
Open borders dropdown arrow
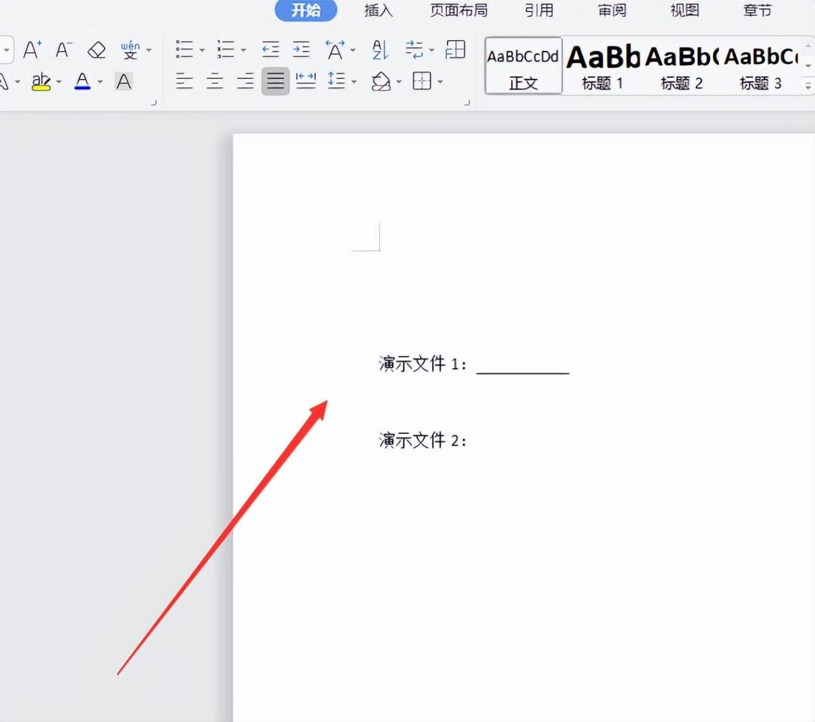440,82
